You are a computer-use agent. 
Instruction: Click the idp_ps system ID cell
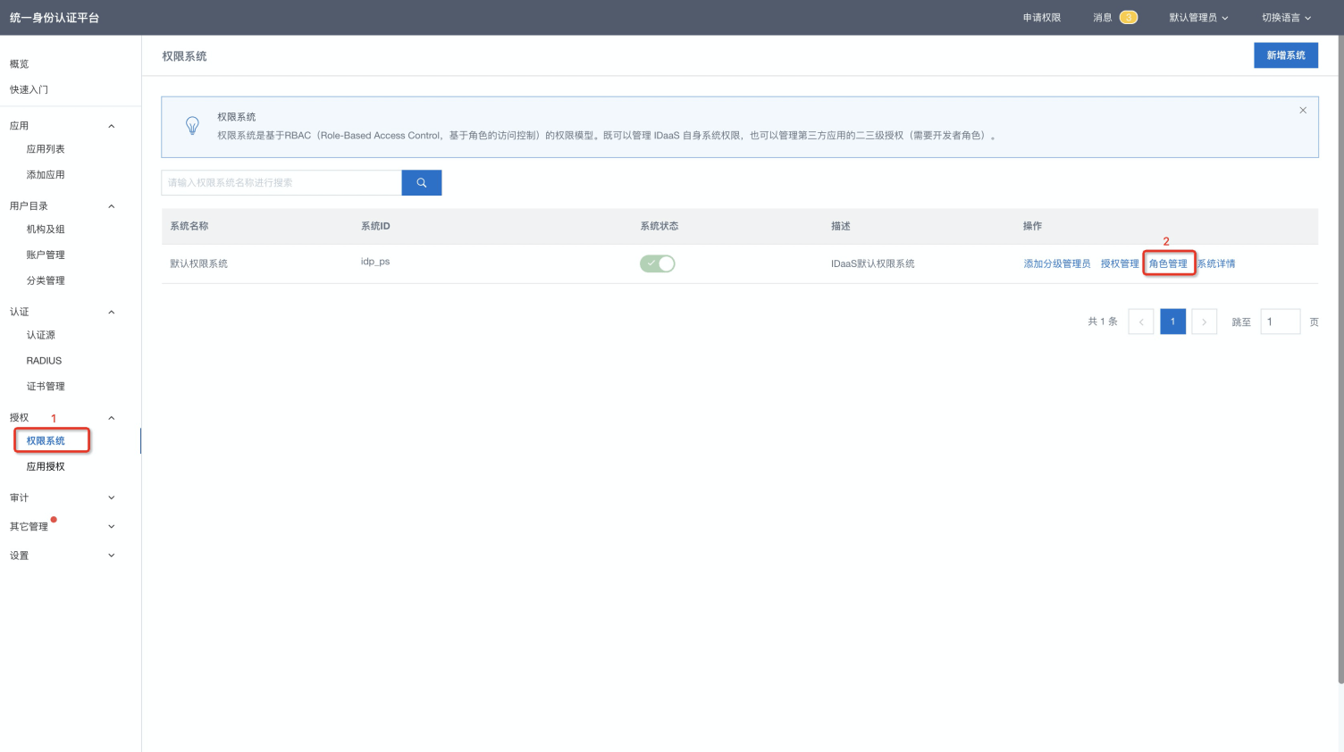pos(375,262)
